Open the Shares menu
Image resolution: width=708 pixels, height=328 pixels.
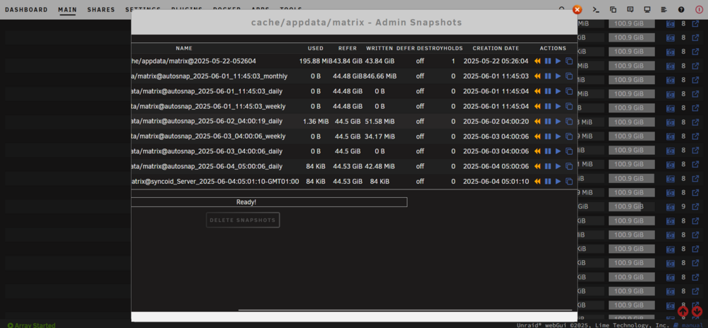101,9
